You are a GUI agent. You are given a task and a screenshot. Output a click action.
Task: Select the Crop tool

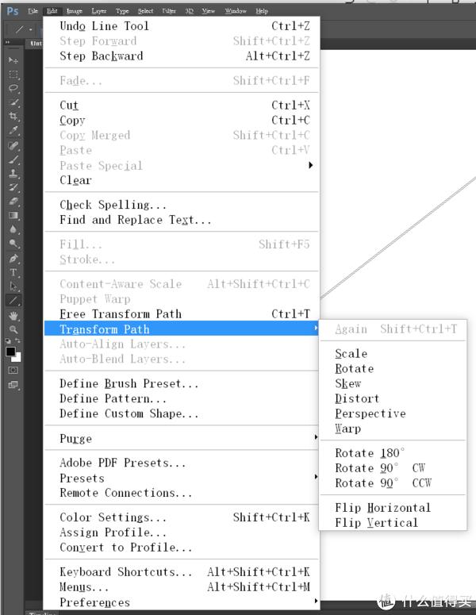tap(13, 117)
